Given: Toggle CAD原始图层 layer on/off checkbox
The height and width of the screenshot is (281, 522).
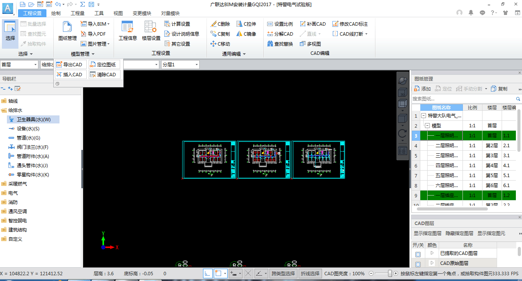Looking at the screenshot, I should click(x=418, y=264).
